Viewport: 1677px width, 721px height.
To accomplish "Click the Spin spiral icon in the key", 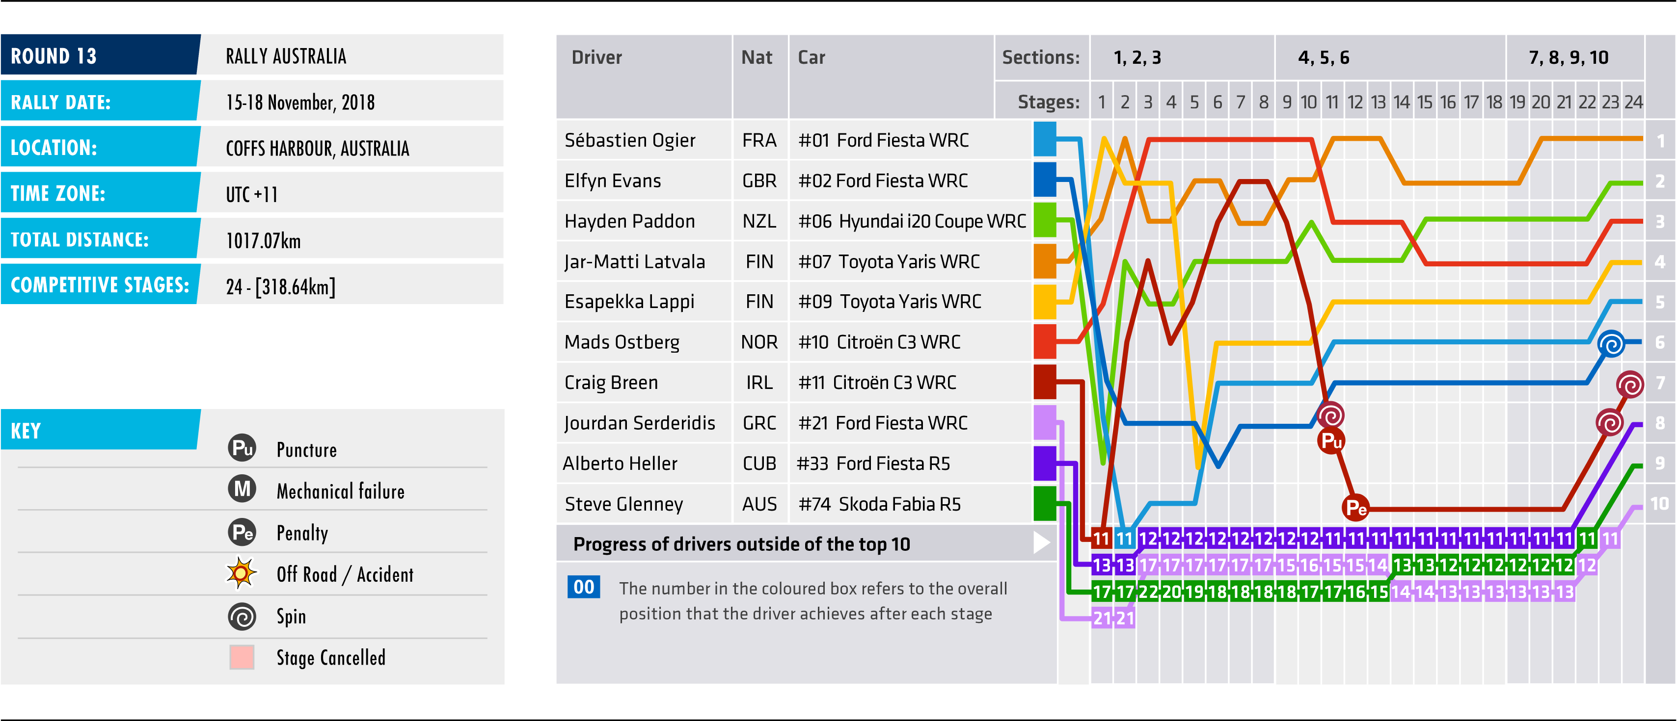I will point(242,617).
